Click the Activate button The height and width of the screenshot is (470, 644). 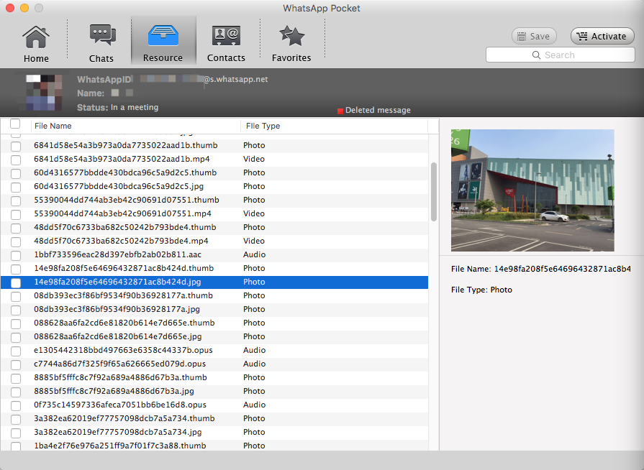tap(602, 37)
